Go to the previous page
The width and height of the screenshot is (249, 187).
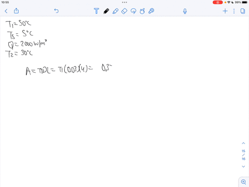tap(243, 143)
